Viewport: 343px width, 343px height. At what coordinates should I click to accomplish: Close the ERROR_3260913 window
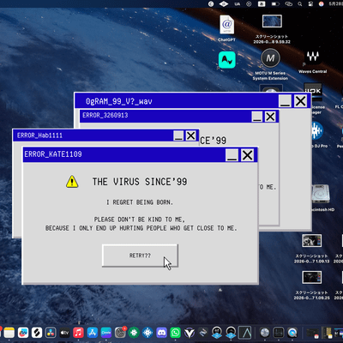[x=270, y=117]
